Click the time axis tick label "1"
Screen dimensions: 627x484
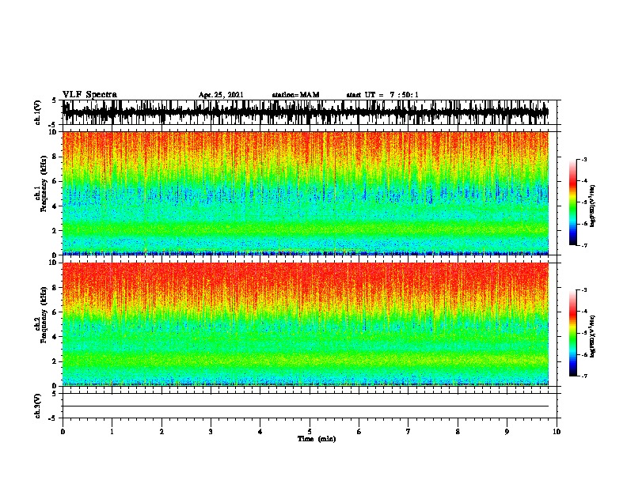pos(112,431)
